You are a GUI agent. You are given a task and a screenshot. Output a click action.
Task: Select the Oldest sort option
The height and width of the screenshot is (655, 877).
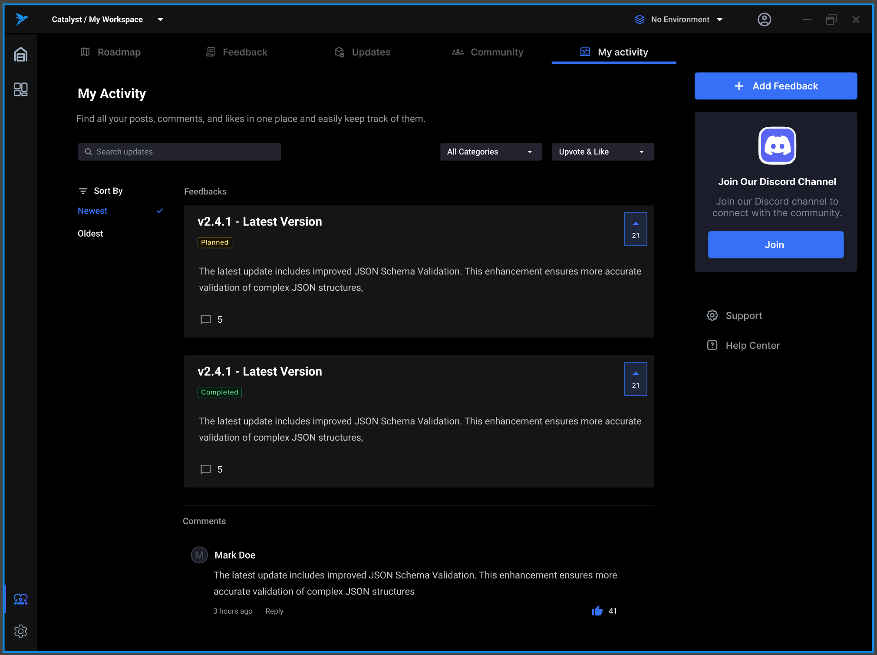90,234
